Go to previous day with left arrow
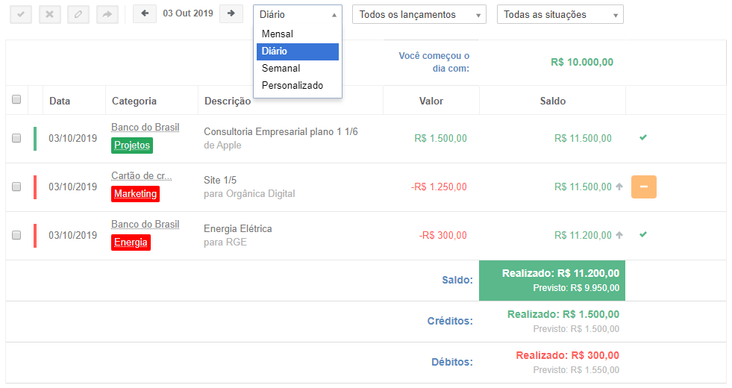The width and height of the screenshot is (732, 388). pyautogui.click(x=145, y=13)
